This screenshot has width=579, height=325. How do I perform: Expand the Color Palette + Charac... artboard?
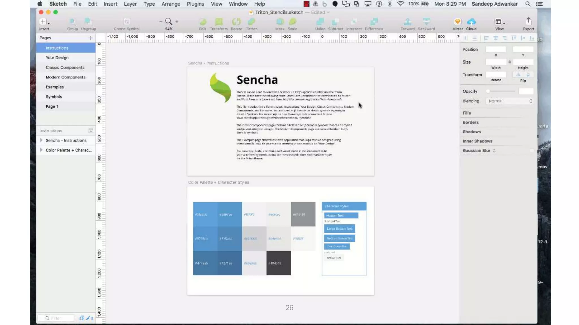tap(41, 150)
